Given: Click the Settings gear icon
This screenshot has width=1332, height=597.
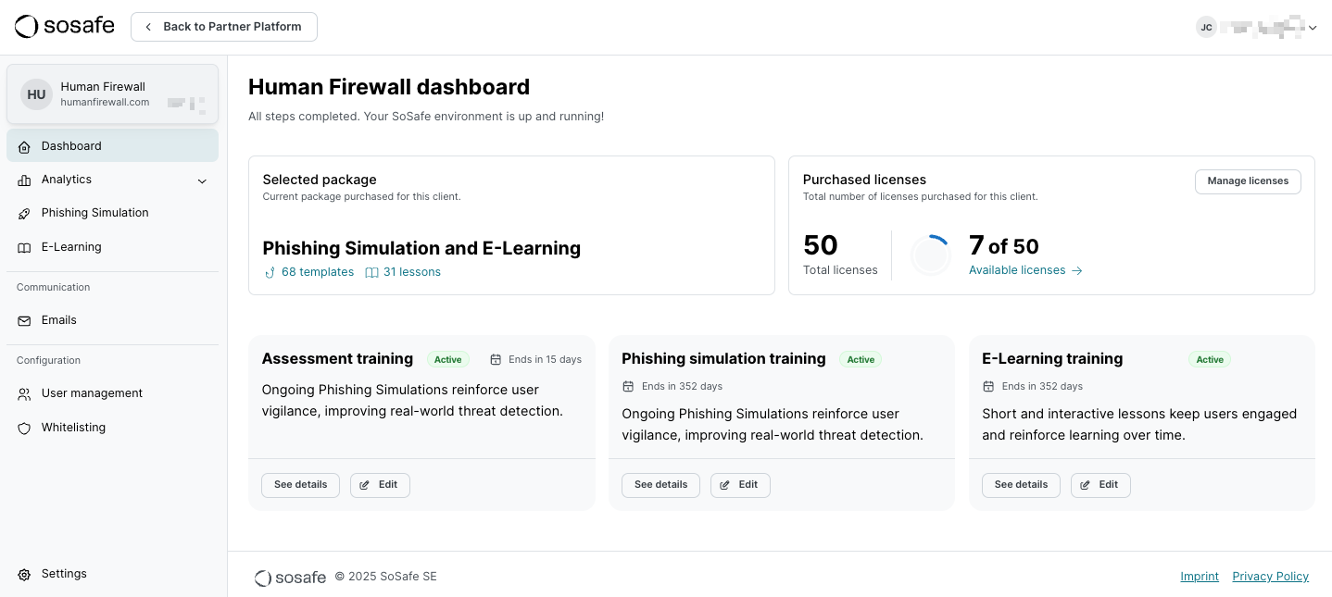Looking at the screenshot, I should 24,575.
